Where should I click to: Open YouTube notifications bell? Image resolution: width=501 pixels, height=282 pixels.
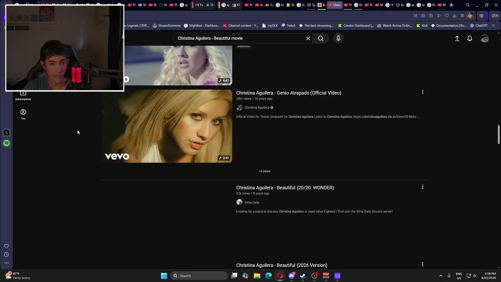point(470,38)
